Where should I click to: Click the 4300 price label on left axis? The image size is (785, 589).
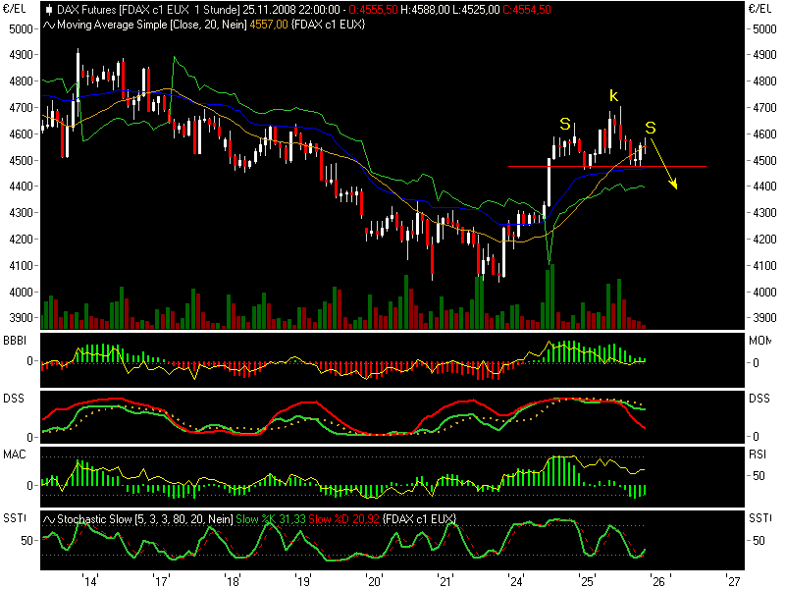point(21,213)
